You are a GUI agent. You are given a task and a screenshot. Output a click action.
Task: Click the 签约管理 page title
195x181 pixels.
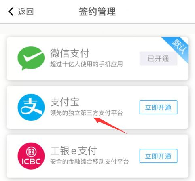(97, 12)
